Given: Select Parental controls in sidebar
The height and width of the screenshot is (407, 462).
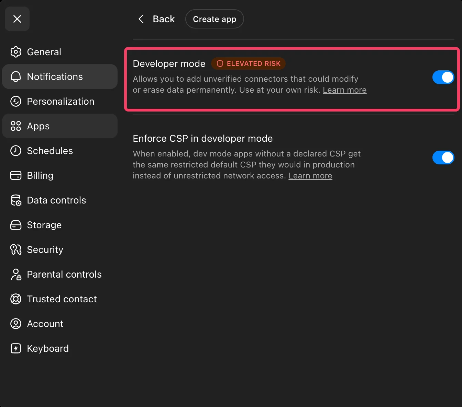Looking at the screenshot, I should (60, 274).
